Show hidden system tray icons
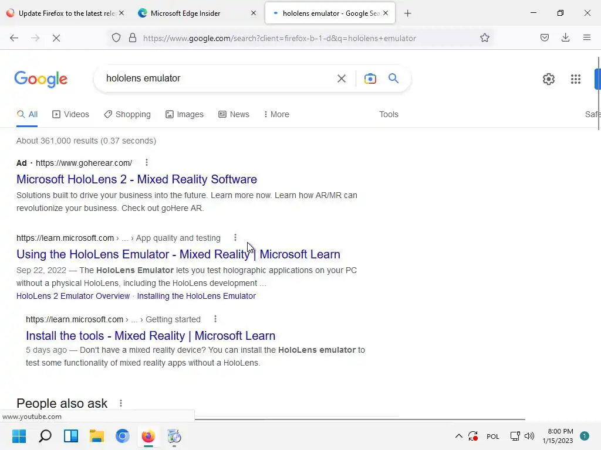This screenshot has width=601, height=450. coord(458,436)
